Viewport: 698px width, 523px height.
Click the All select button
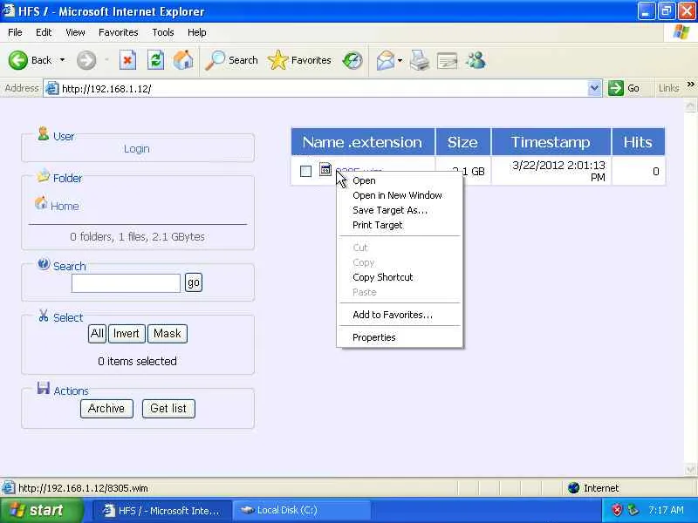(97, 334)
